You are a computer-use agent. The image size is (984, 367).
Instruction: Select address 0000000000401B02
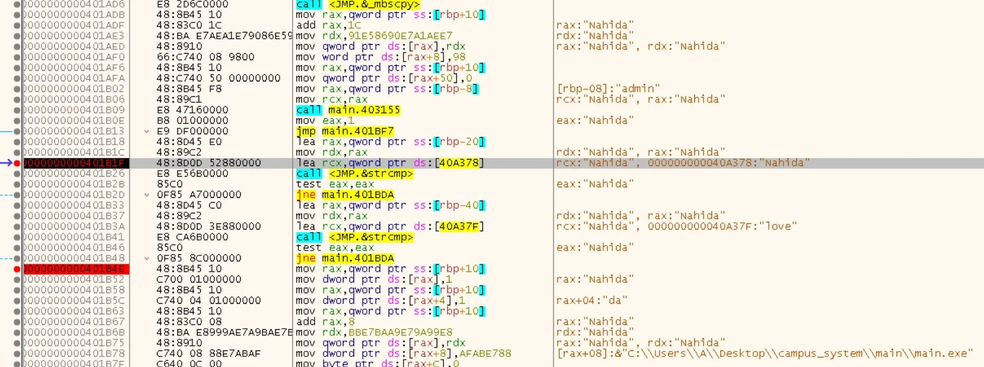pyautogui.click(x=74, y=89)
